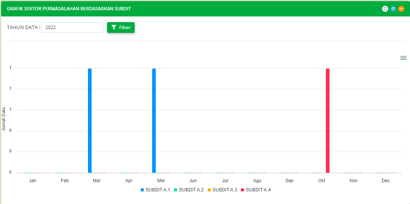Image resolution: width=410 pixels, height=204 pixels.
Task: Click the teal reload panel icon
Action: coord(393,9)
